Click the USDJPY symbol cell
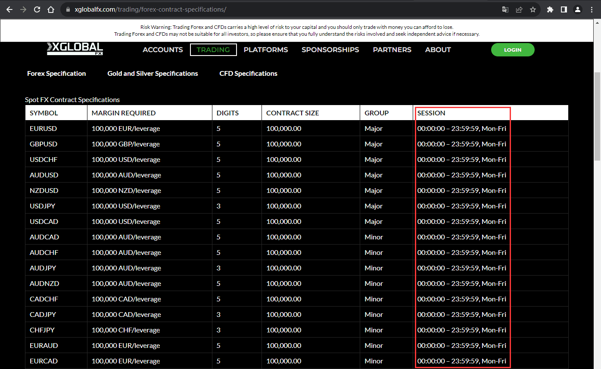The height and width of the screenshot is (369, 601). coord(56,206)
